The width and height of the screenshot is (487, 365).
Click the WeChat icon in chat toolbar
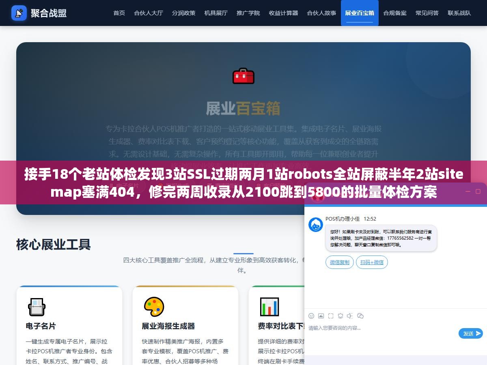tap(360, 316)
